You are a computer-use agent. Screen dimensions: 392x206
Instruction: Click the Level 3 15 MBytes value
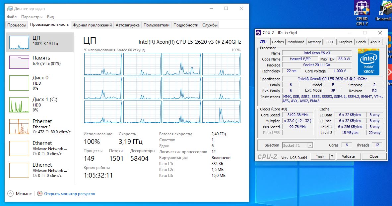coord(350,133)
